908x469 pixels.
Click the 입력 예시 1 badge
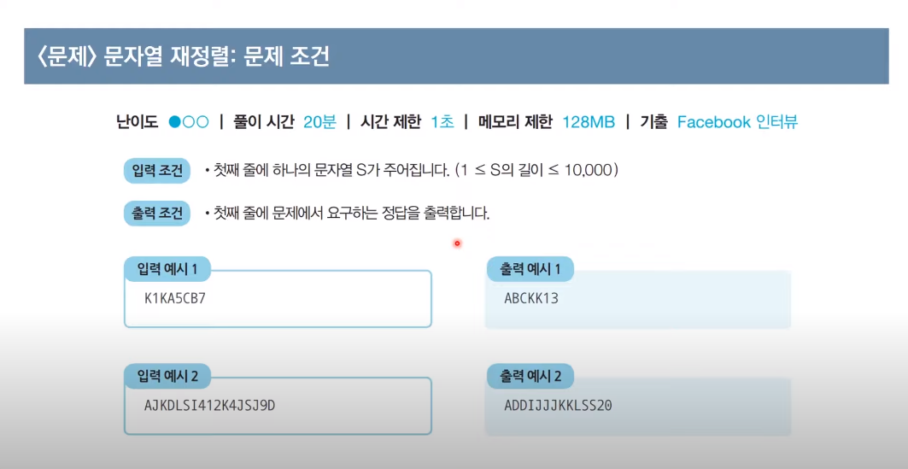[x=167, y=269]
